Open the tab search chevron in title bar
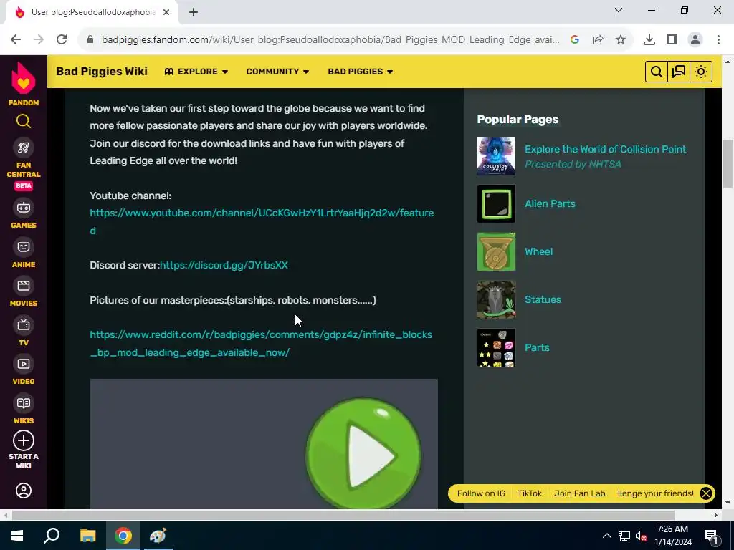Screen dimensions: 734x550 (619, 10)
